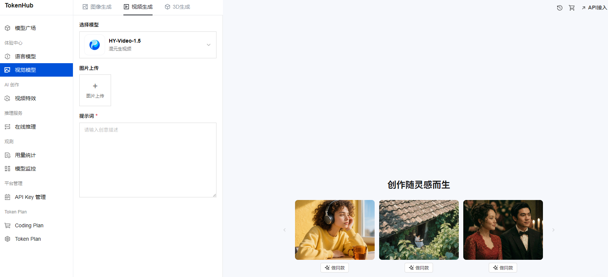The image size is (608, 277).
Task: Click the 图片上传 plus upload box
Action: pyautogui.click(x=95, y=90)
